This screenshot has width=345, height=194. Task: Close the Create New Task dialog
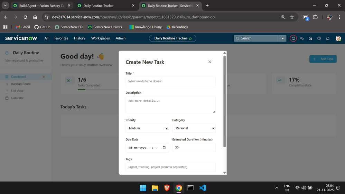(x=210, y=62)
